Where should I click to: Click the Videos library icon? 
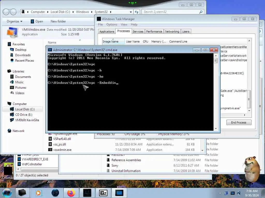pyautogui.click(x=12, y=93)
